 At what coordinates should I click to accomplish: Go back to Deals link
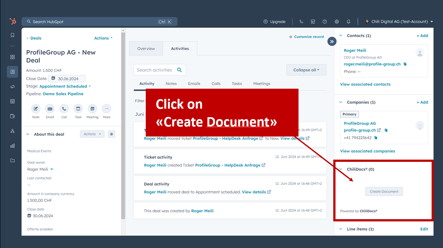click(x=34, y=38)
